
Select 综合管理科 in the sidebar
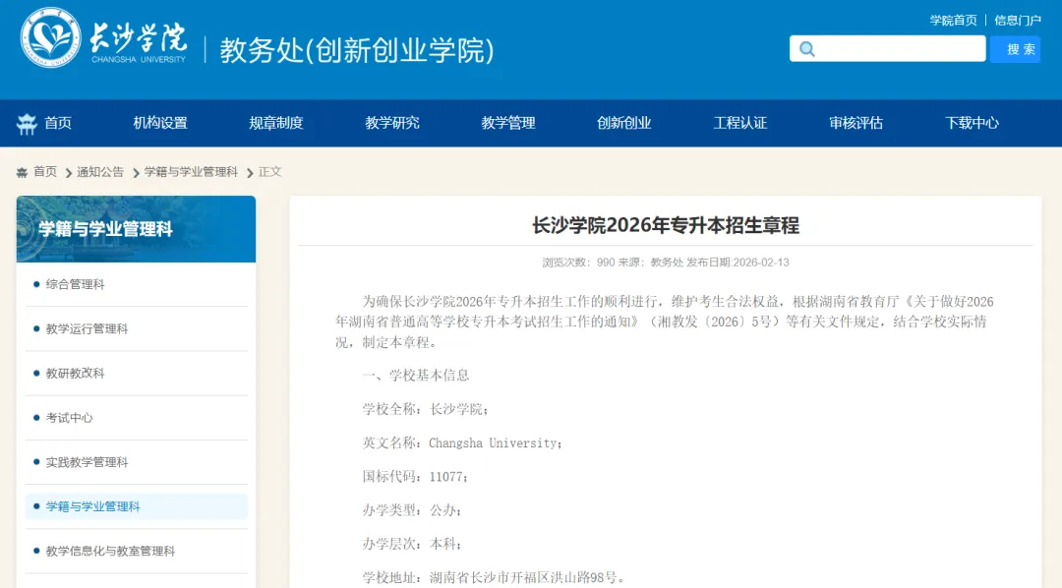point(75,284)
